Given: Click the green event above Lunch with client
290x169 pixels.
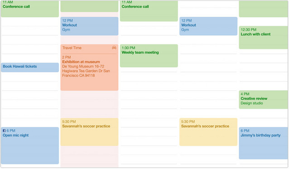Looking at the screenshot, I should click(x=264, y=9).
